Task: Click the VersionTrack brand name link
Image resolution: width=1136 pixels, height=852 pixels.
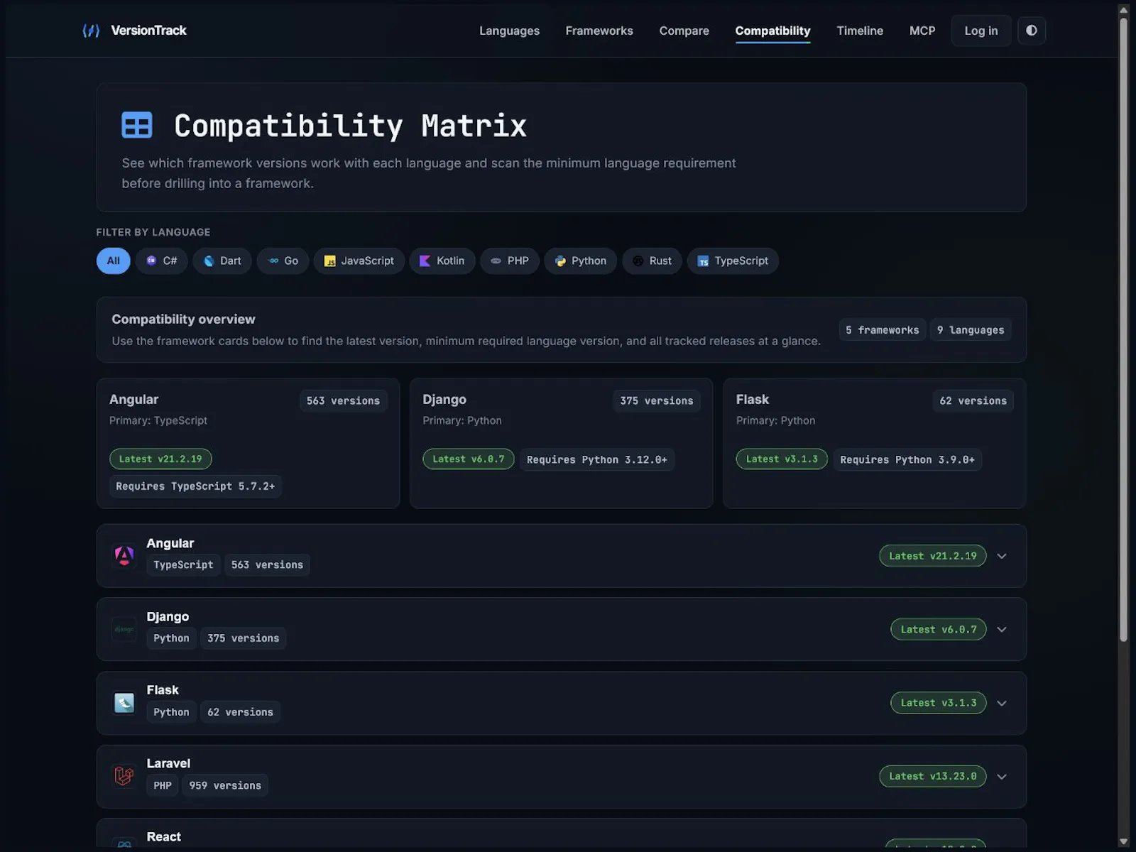Action: click(148, 31)
